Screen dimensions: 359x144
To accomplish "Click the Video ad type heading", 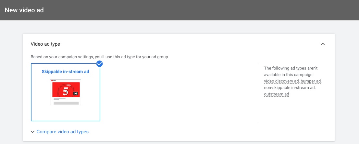I will point(45,44).
